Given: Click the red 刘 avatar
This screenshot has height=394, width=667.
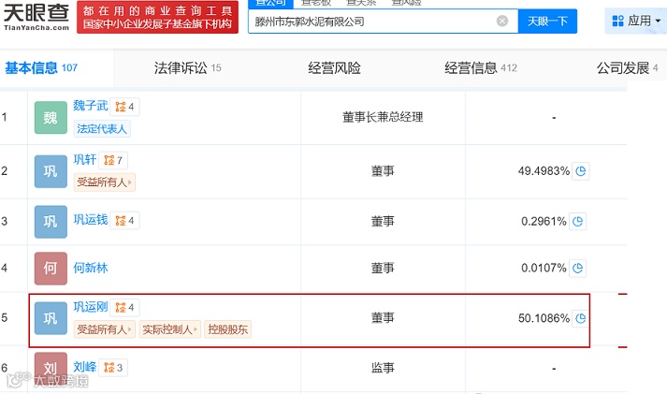Looking at the screenshot, I should coord(51,368).
